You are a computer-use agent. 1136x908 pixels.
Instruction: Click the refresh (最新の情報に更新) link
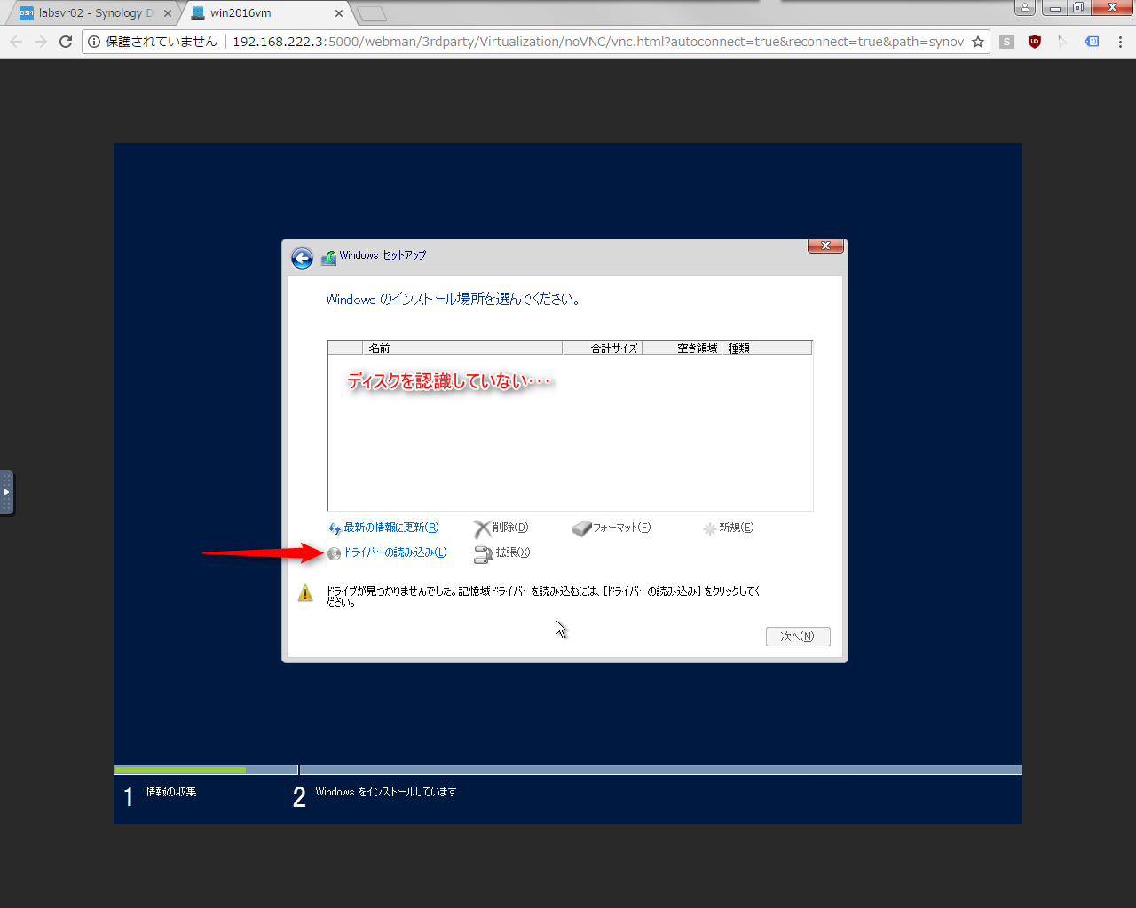click(x=391, y=528)
